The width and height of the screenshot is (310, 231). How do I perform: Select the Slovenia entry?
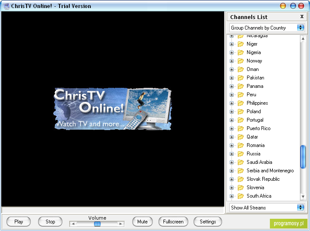coord(256,188)
